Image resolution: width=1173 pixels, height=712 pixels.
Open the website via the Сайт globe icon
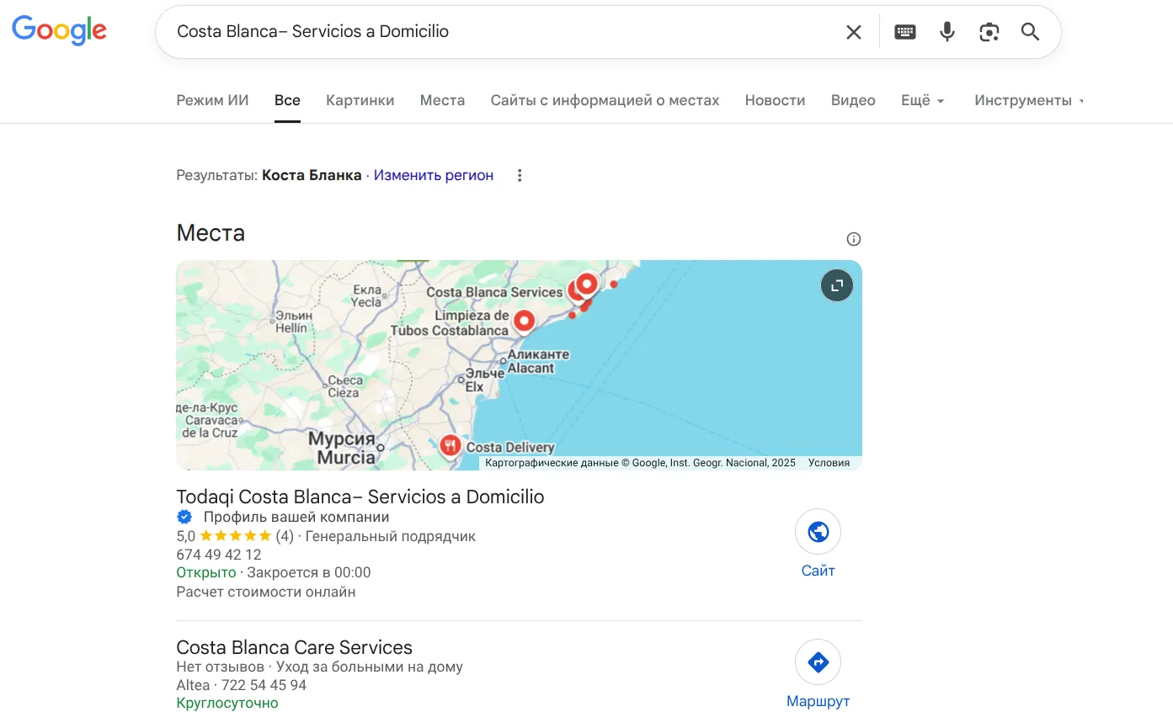coord(818,531)
